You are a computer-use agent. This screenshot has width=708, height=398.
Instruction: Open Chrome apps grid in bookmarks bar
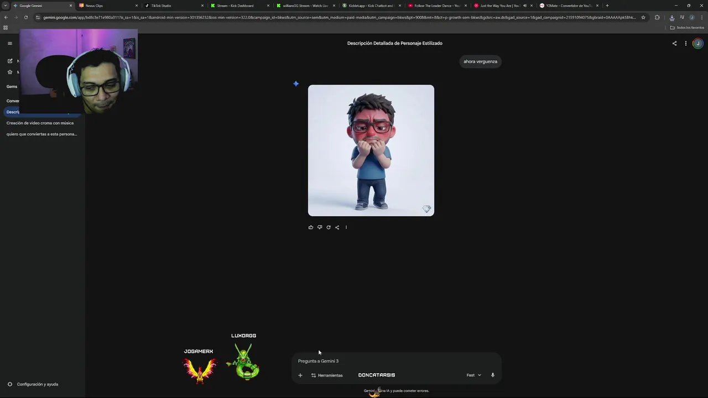[6, 28]
